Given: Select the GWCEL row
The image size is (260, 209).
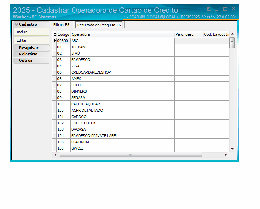Looking at the screenshot, I should [141, 148].
